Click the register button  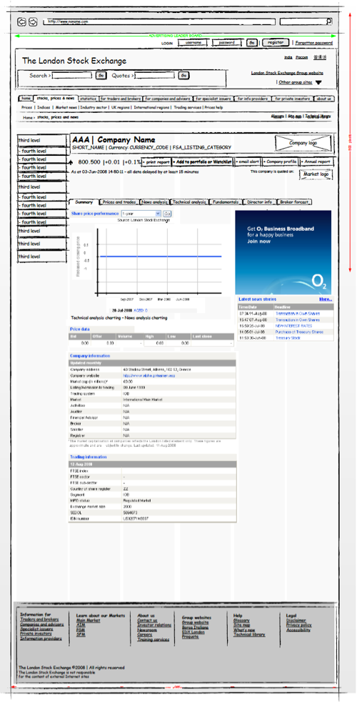click(x=276, y=42)
